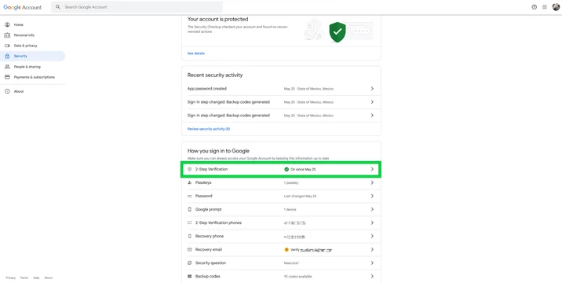Click the Search Google Account field
The width and height of the screenshot is (562, 283).
point(137,7)
